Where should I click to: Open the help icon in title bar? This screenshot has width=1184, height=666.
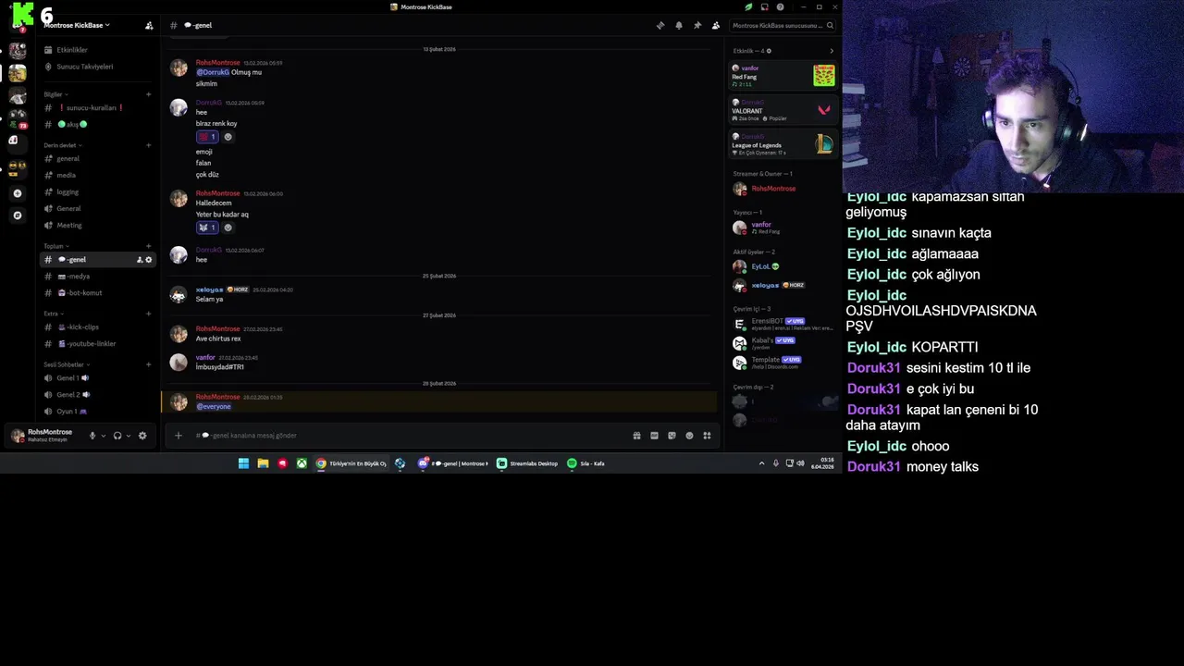click(781, 7)
